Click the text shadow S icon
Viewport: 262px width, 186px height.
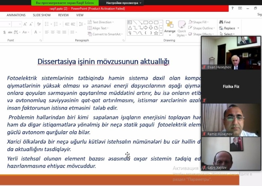point(4,32)
